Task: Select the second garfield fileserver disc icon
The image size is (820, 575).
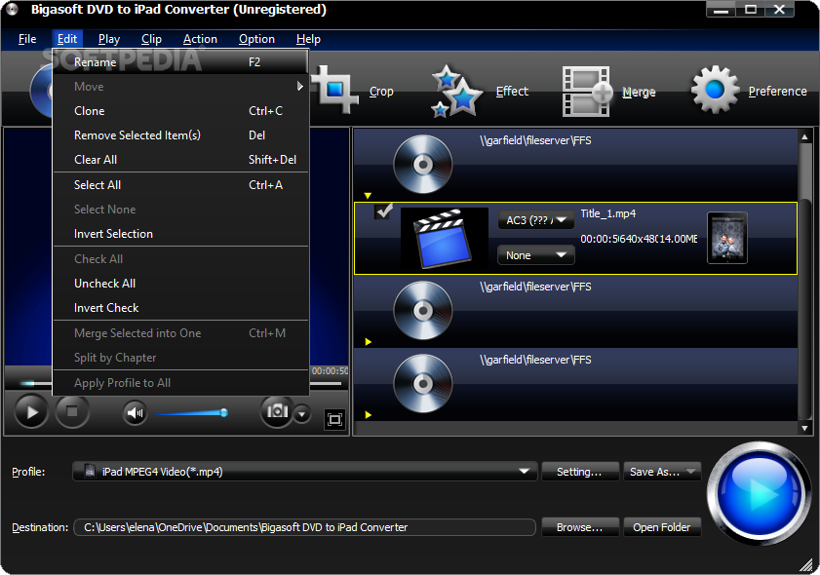Action: point(422,311)
